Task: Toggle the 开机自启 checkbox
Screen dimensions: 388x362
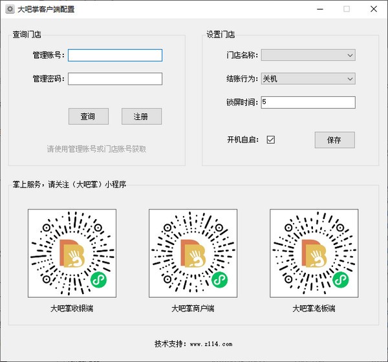Action: [271, 140]
